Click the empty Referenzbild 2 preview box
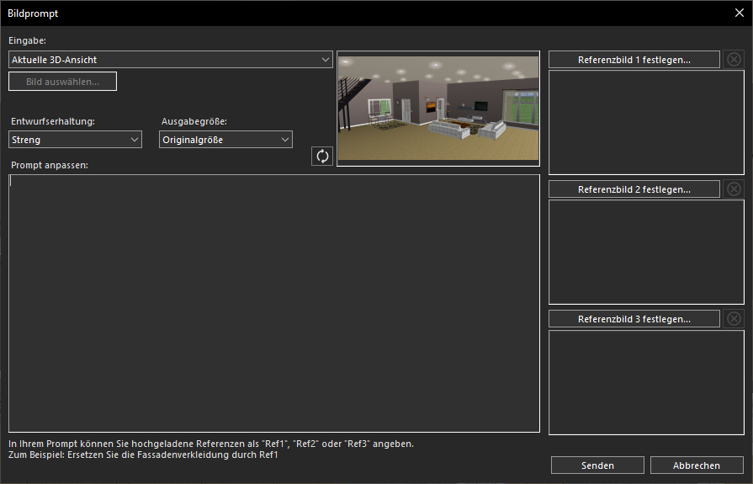 646,252
